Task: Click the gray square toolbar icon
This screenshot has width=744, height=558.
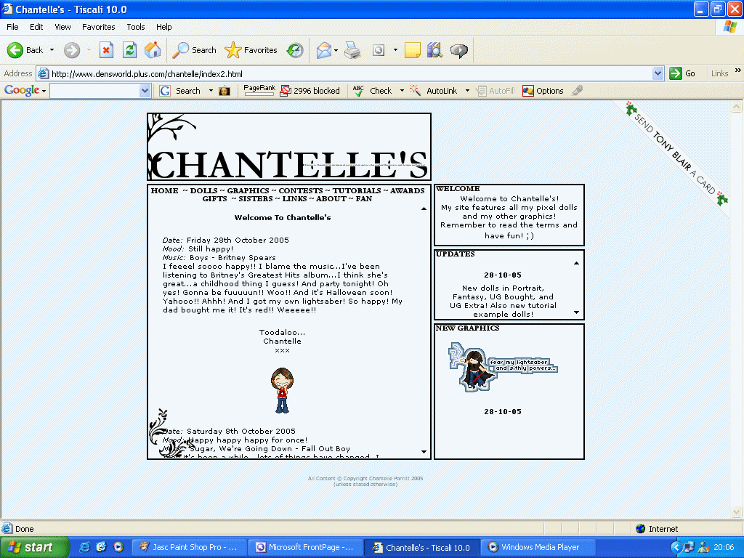Action: (x=378, y=50)
